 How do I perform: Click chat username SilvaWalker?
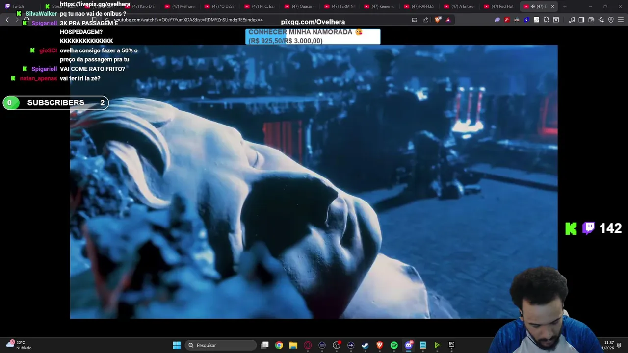pyautogui.click(x=41, y=14)
